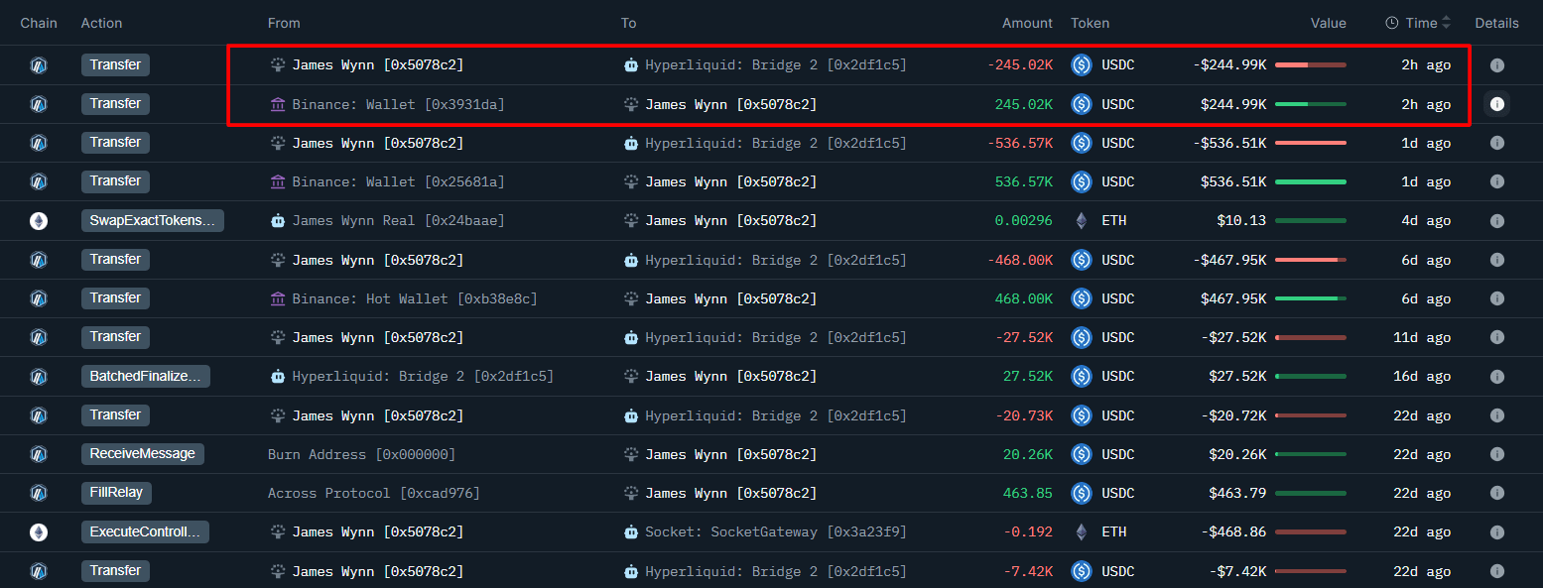This screenshot has height=588, width=1543.
Task: Select the -$468.86 value cell
Action: tap(1233, 532)
